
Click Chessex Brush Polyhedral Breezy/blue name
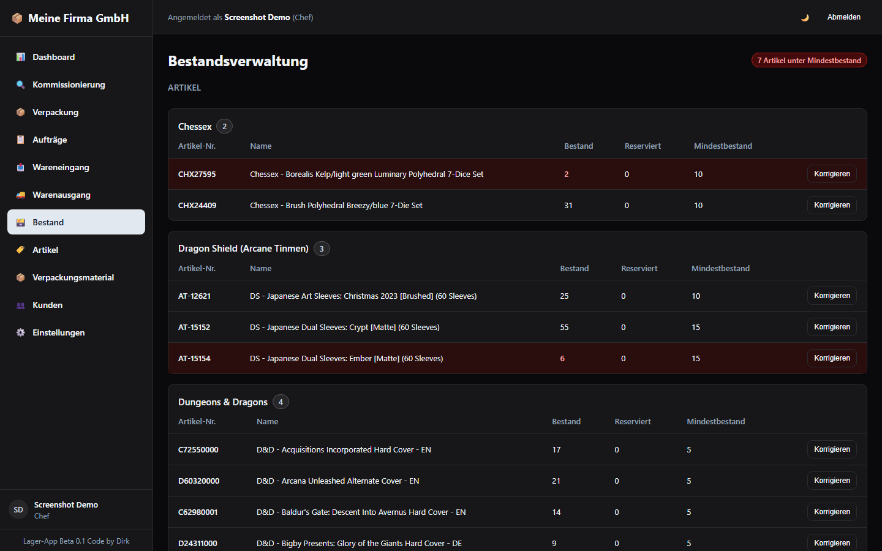[x=336, y=206]
